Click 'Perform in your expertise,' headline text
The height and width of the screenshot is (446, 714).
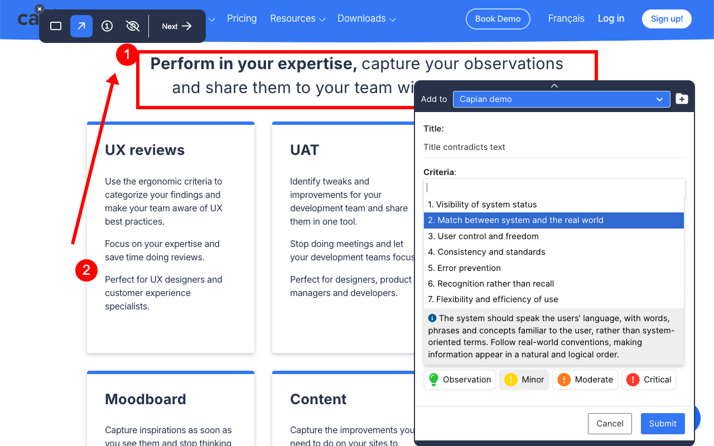[254, 64]
